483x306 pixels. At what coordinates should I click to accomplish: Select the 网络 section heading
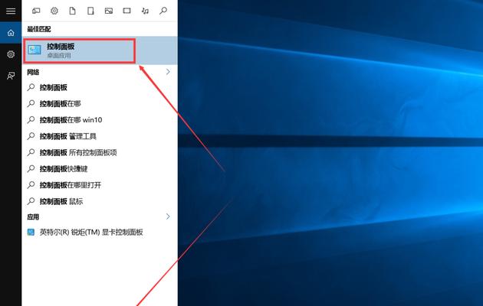click(33, 72)
